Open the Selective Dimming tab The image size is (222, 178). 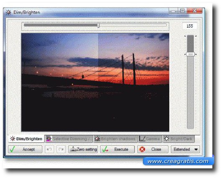69,139
